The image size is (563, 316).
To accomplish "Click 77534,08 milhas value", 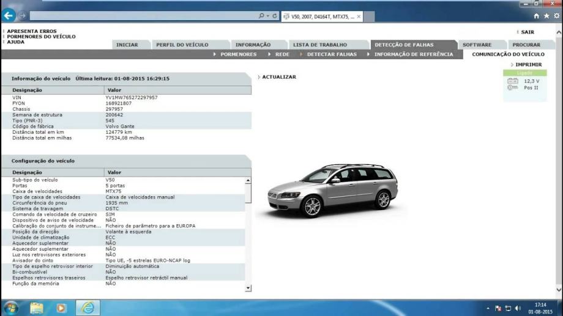I will pyautogui.click(x=125, y=138).
